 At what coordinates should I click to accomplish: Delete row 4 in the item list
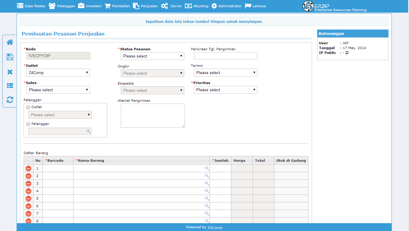(x=28, y=191)
